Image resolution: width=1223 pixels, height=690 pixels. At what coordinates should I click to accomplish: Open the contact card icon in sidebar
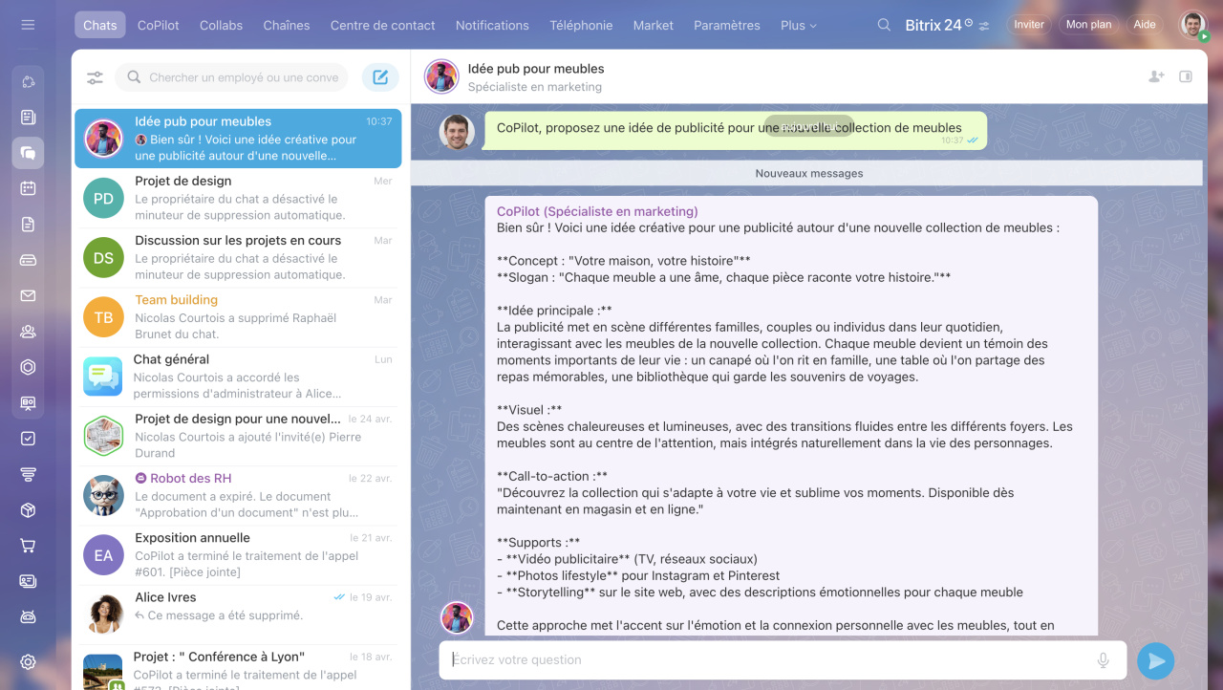pyautogui.click(x=28, y=581)
